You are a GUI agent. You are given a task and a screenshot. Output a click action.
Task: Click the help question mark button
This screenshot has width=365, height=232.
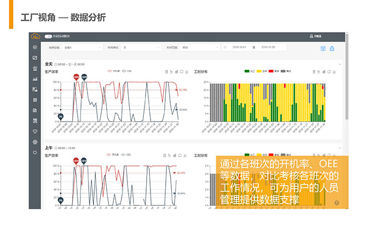pyautogui.click(x=337, y=203)
